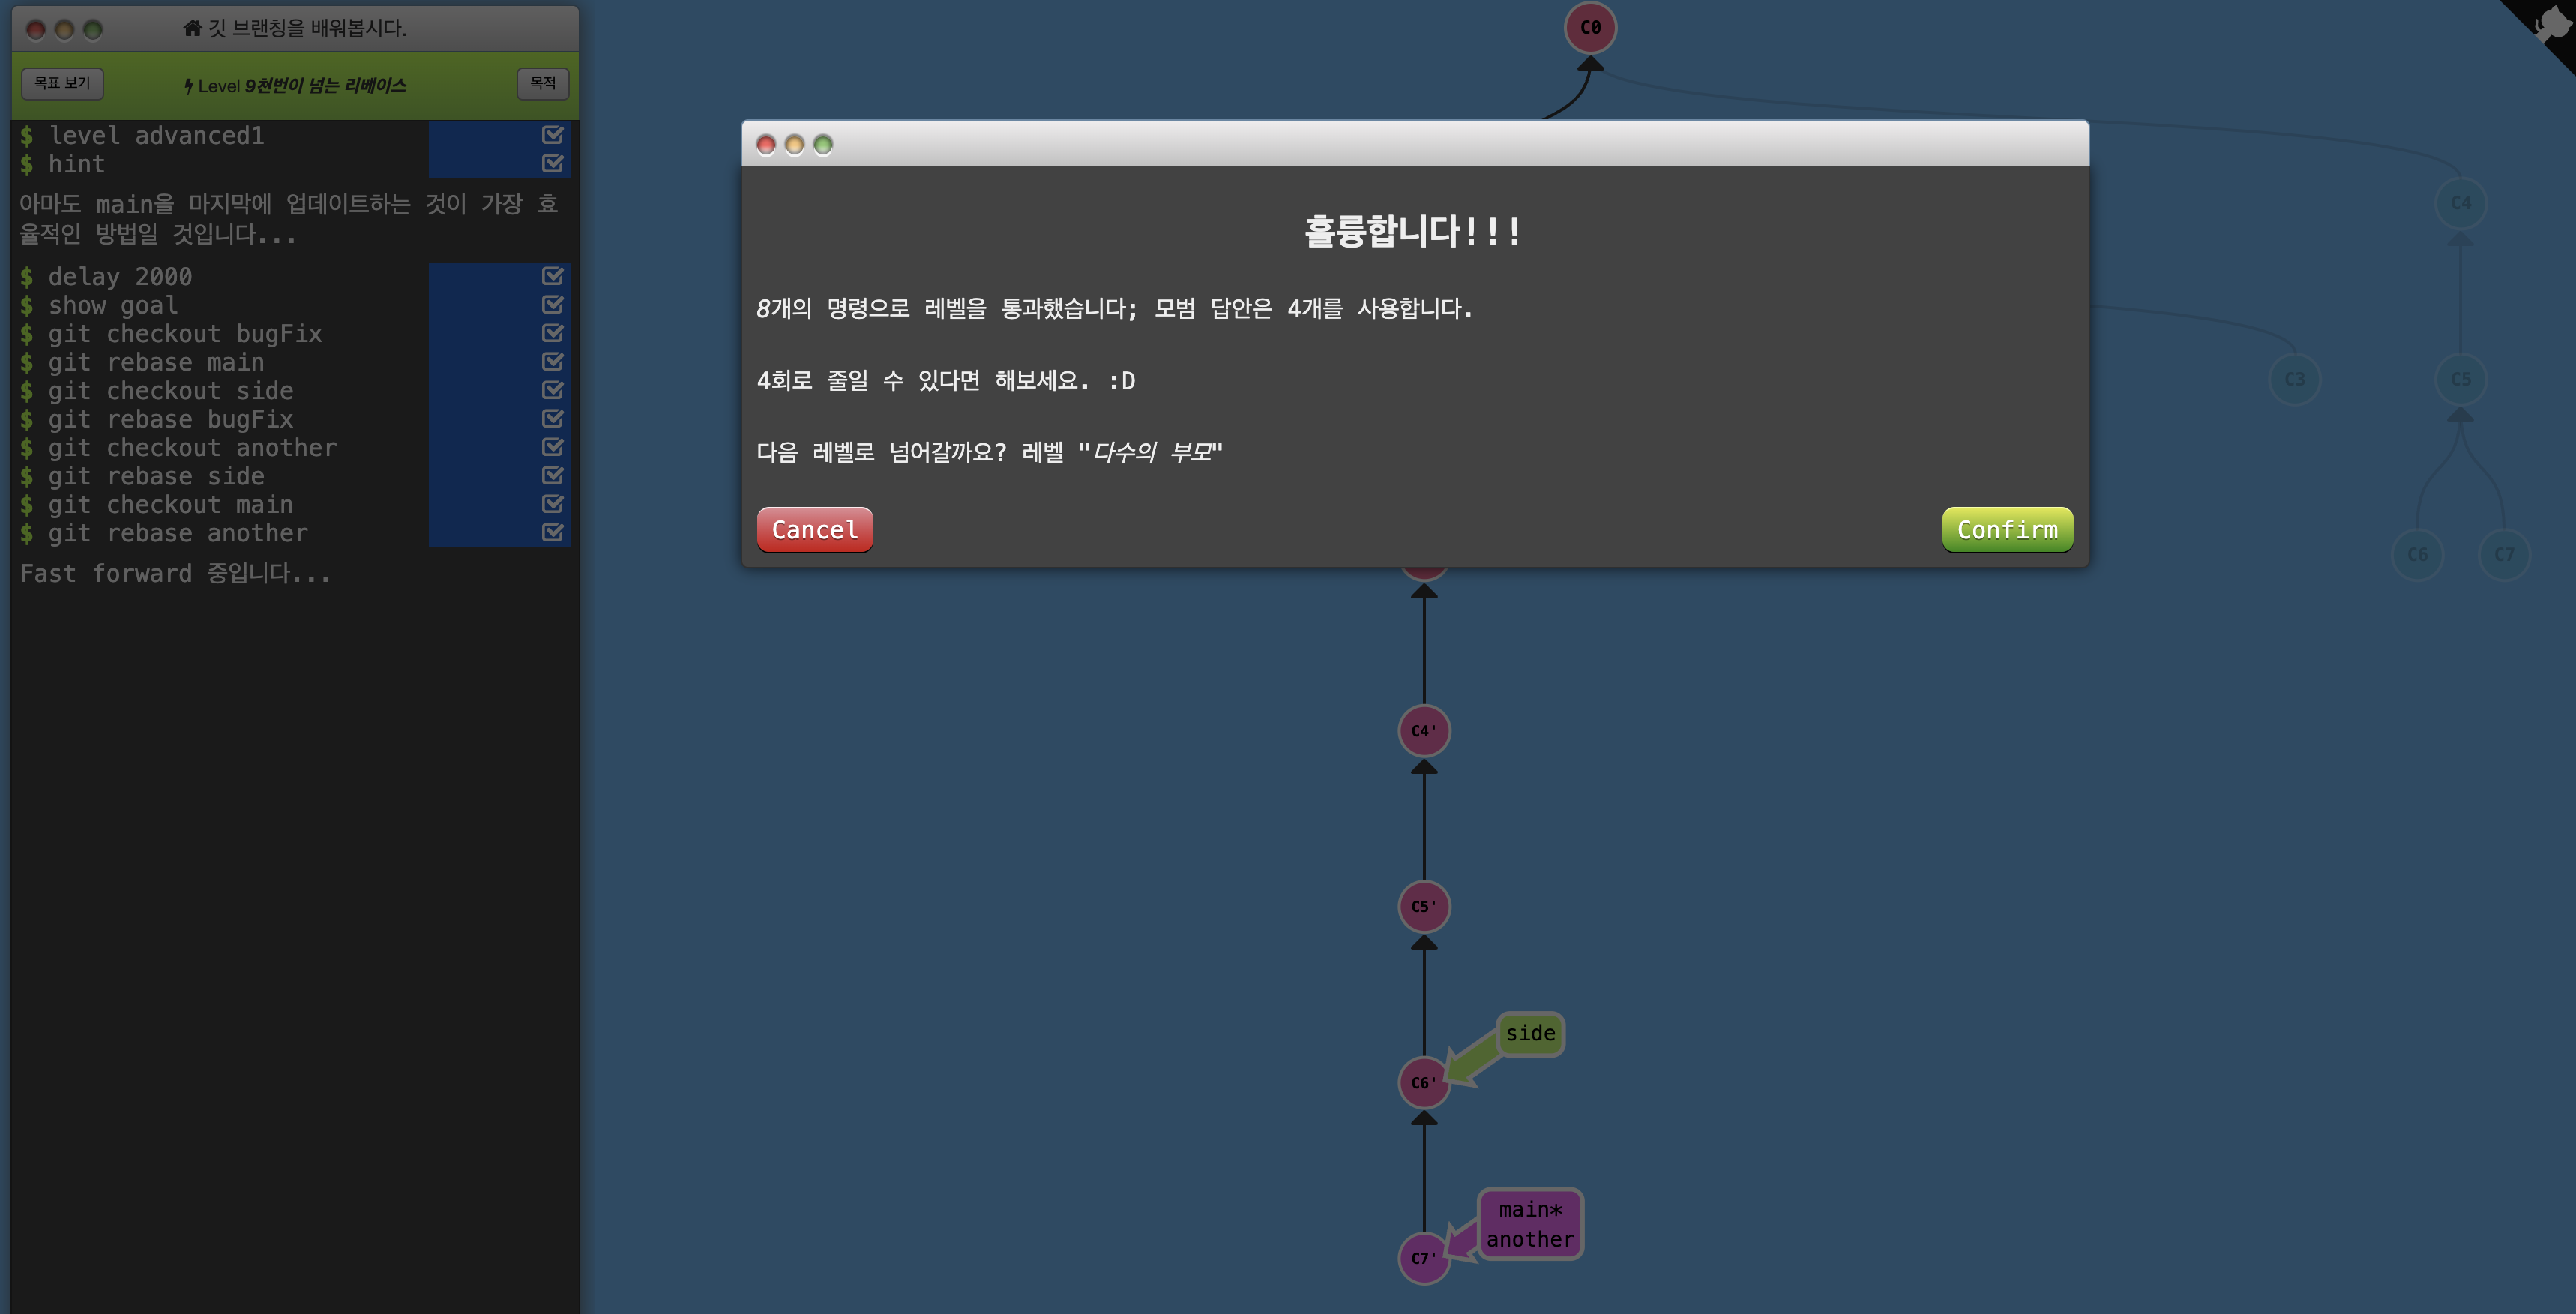2576x1314 pixels.
Task: Click the dialog's yellow minimize dot
Action: (x=794, y=145)
